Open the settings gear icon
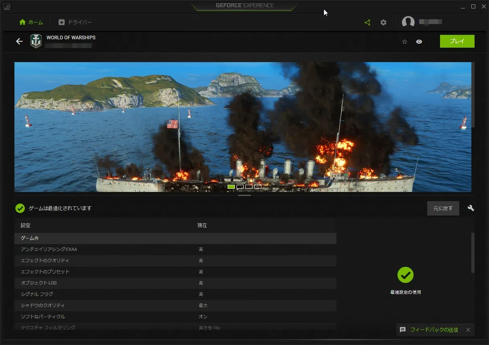This screenshot has height=345, width=489. [383, 22]
